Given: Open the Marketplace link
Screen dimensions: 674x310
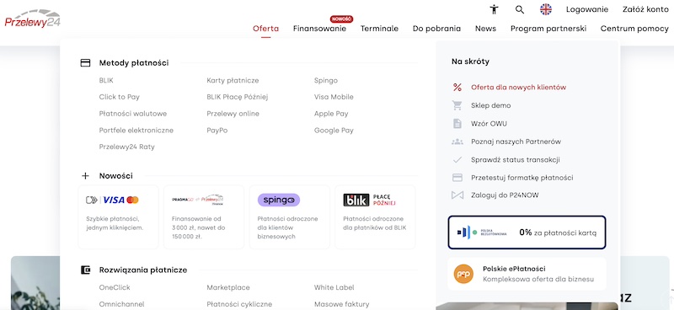Looking at the screenshot, I should (x=227, y=287).
